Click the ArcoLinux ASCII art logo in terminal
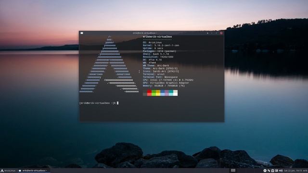The width and height of the screenshot is (308, 173). (109, 64)
